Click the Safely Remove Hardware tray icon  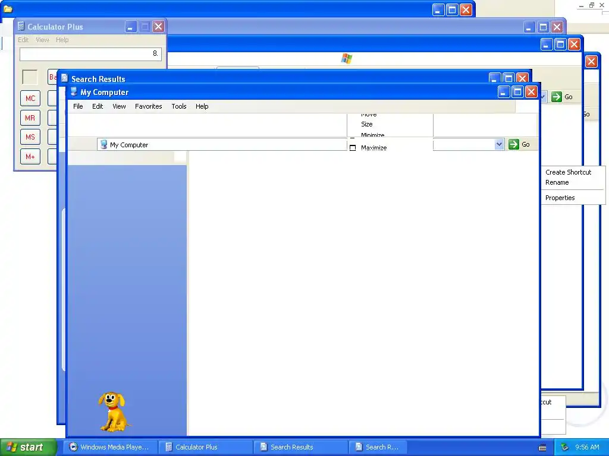click(x=565, y=447)
